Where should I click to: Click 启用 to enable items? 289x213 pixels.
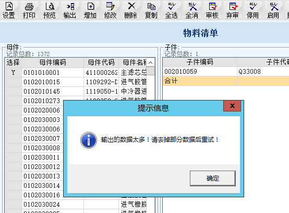273,10
